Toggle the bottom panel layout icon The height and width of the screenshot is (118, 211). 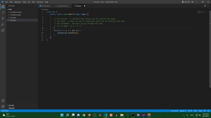[x=186, y=2]
